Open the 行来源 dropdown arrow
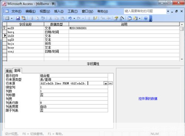Image resolution: width=185 pixels, height=136 pixels. click(106, 84)
